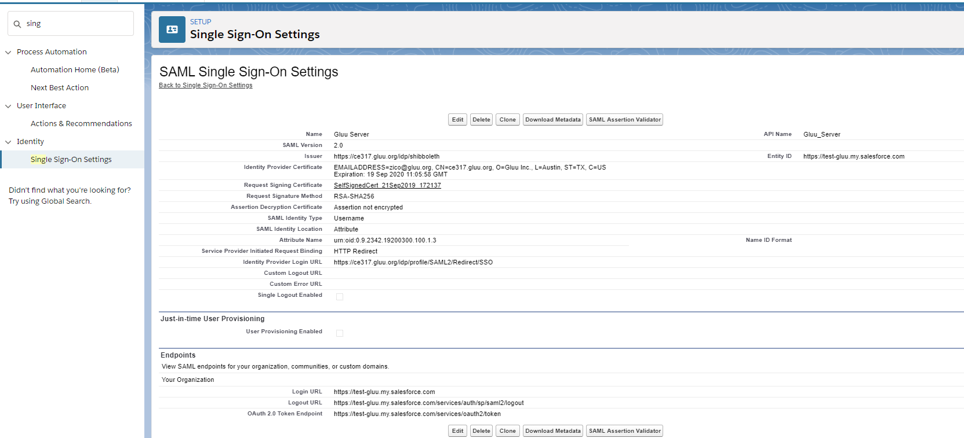Viewport: 964px width, 438px height.
Task: Collapse the Identity section chevron
Action: (8, 142)
